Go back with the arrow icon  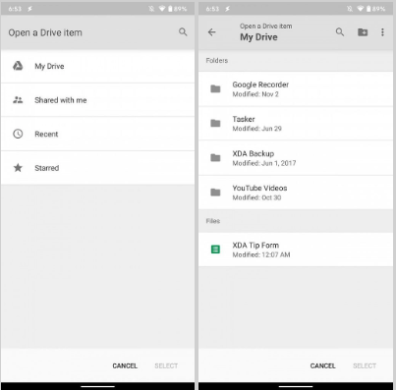[x=212, y=32]
